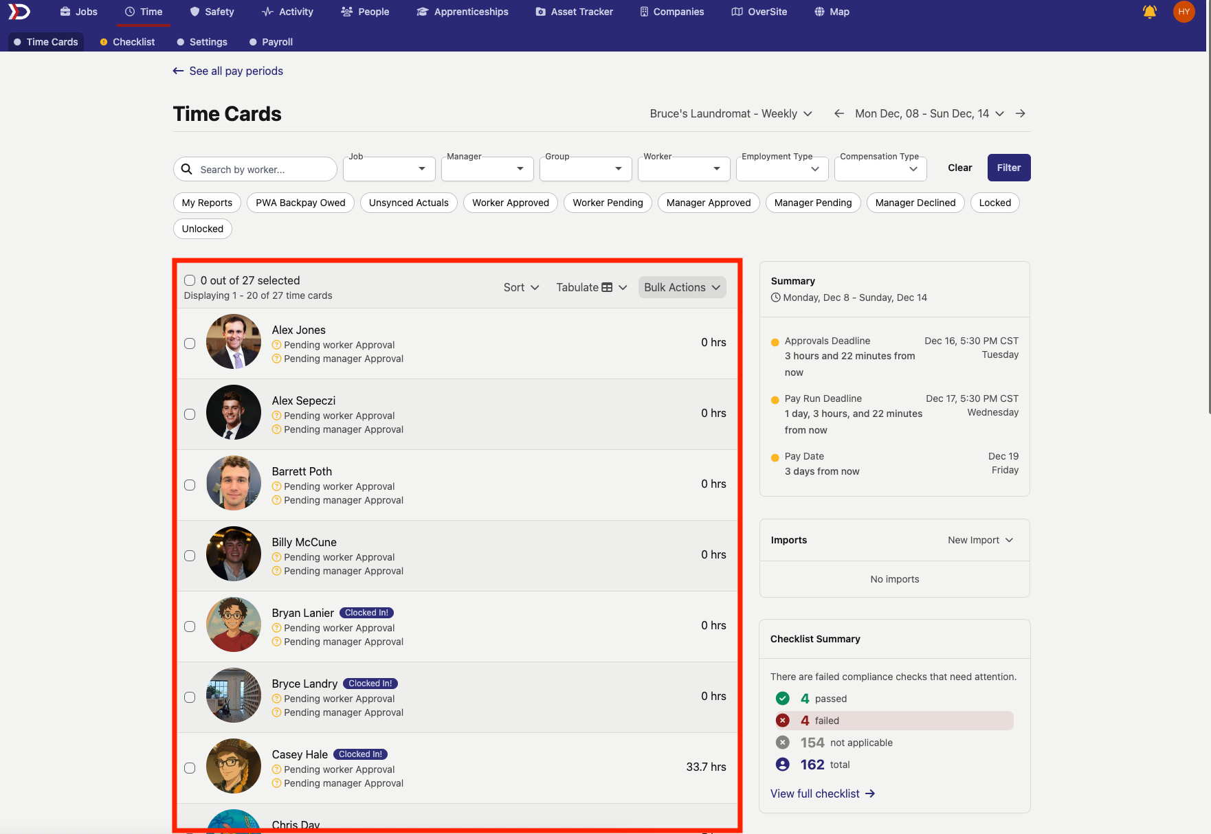
Task: Go to the next pay period arrow
Action: (1021, 113)
